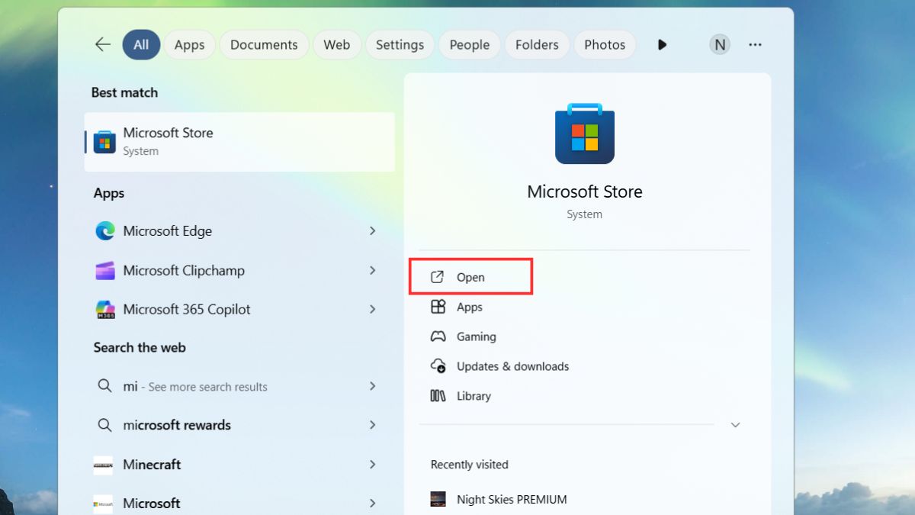Viewport: 915px width, 515px height.
Task: Open Gaming in the Microsoft Store panel
Action: pos(464,336)
